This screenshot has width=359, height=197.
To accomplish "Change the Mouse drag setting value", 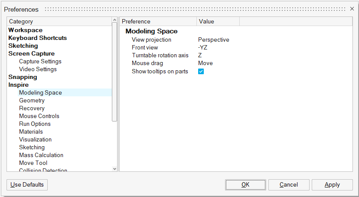I will (x=206, y=63).
